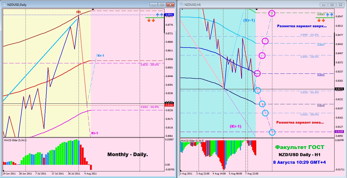Image resolution: width=347 pixels, height=178 pixels.
Task: Click the '3 Aug 22:00' time on H1 axis
Action: click(203, 173)
